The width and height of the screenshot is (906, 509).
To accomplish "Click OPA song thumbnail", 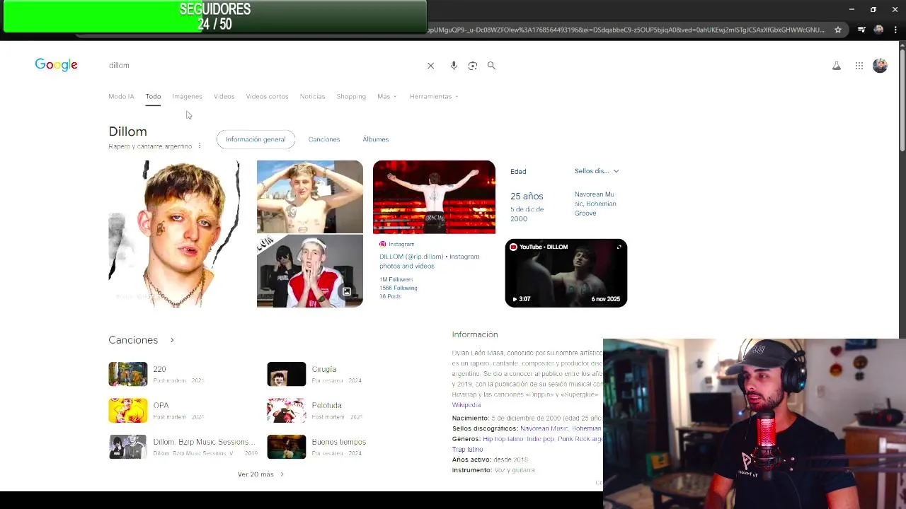I will pos(128,410).
